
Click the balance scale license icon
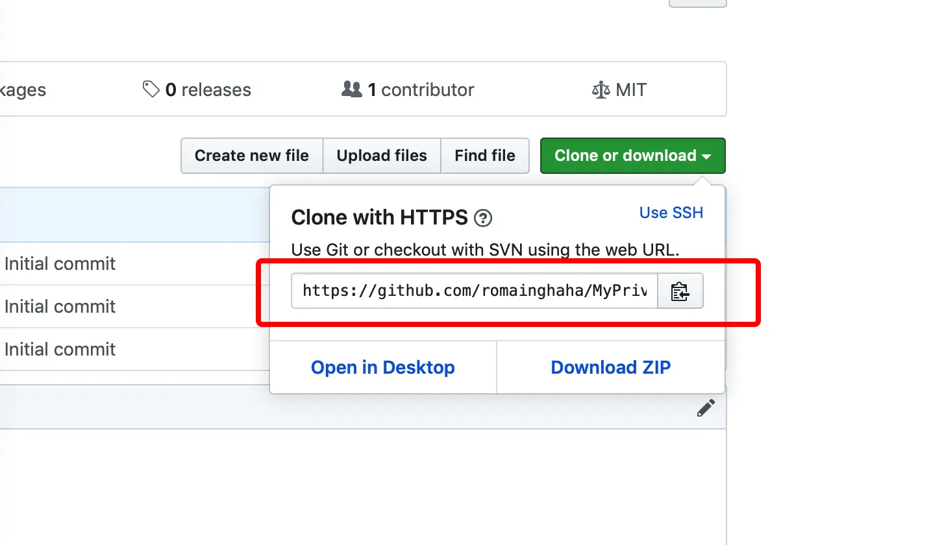pos(601,90)
